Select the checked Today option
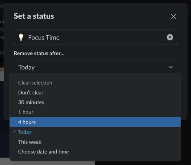The width and height of the screenshot is (191, 165). (x=25, y=132)
